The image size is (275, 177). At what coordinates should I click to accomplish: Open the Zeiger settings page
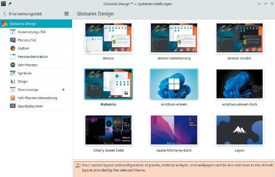pyautogui.click(x=36, y=81)
